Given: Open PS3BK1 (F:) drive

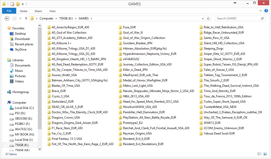Looking at the screenshot, I should coord(22,124).
